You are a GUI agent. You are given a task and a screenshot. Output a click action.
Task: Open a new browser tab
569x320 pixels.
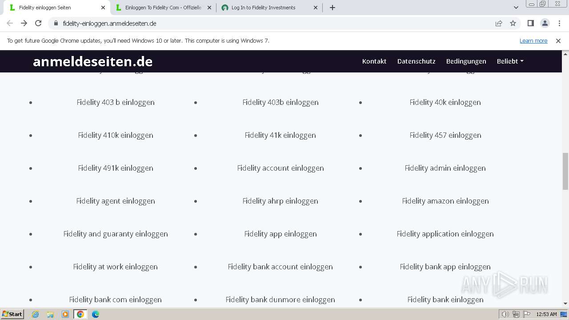point(332,8)
